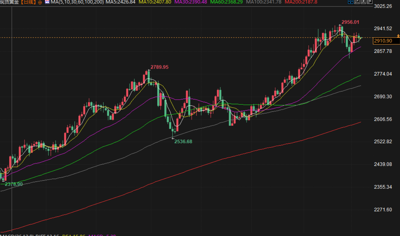
Task: Click the 2857.78 price axis label
Action: (x=383, y=51)
